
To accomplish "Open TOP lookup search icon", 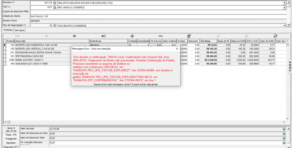I will [55, 7].
